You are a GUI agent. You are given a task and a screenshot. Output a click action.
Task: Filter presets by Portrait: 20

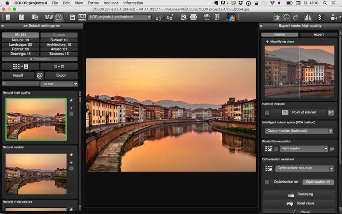click(21, 49)
